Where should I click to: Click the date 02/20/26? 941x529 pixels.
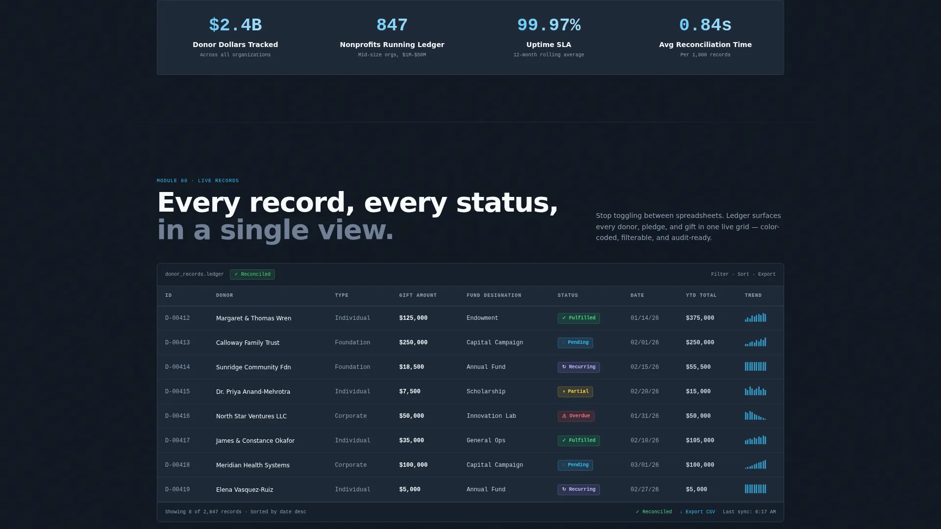click(x=644, y=392)
